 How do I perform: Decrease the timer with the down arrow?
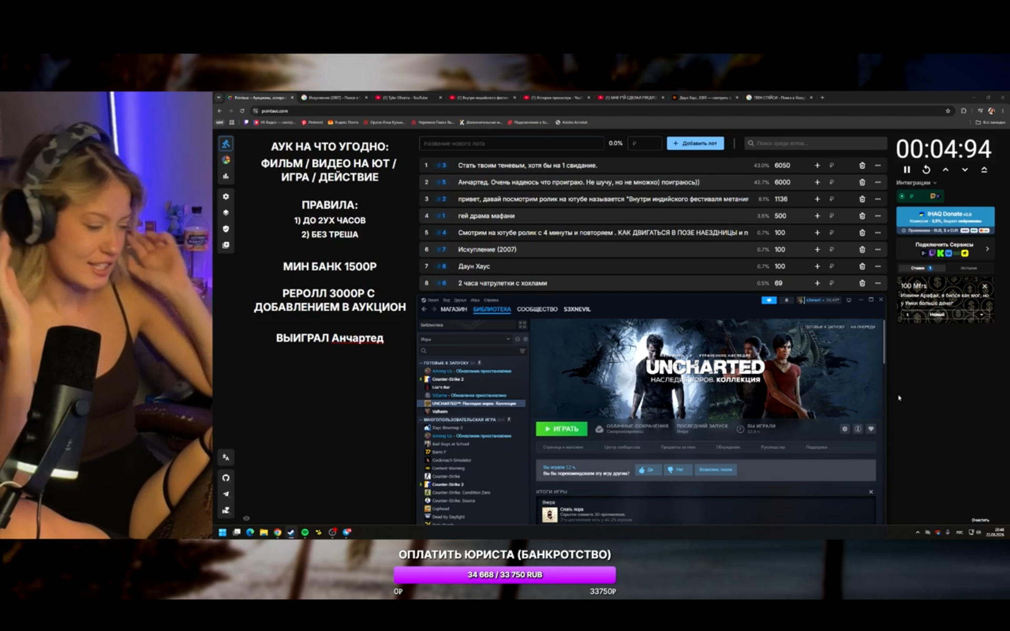[x=965, y=169]
